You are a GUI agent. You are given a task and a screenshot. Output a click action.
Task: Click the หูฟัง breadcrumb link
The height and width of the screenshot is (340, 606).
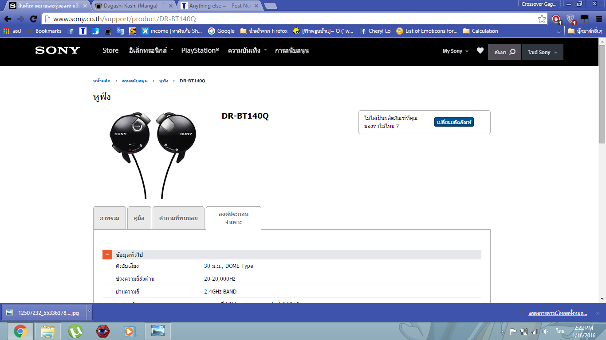click(x=164, y=81)
